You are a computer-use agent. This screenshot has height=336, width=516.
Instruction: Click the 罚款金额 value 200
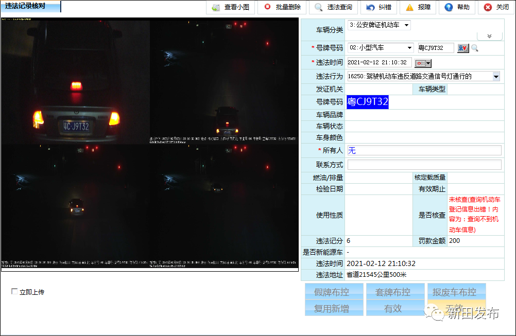coord(455,241)
